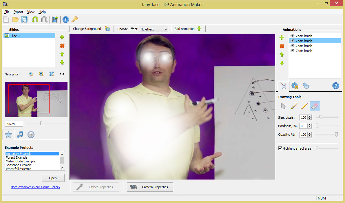Select the brush drawing tool

pos(294,106)
